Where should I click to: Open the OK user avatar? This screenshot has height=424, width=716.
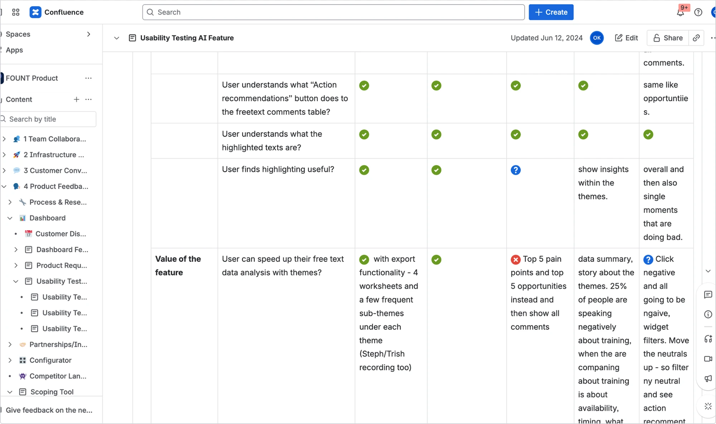point(597,38)
